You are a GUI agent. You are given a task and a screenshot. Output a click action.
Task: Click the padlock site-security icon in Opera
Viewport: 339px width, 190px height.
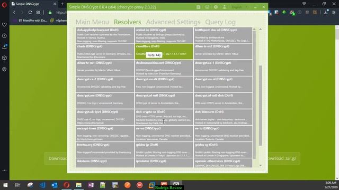coord(50,13)
